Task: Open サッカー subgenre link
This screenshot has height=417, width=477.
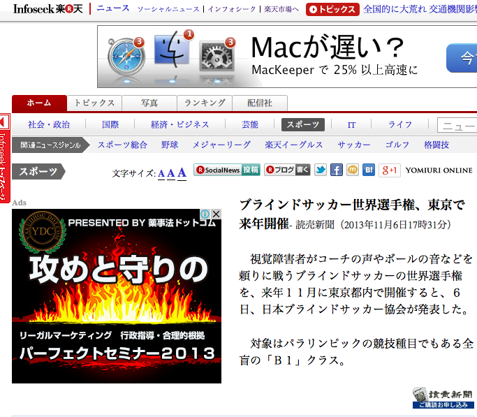Action: click(x=354, y=145)
